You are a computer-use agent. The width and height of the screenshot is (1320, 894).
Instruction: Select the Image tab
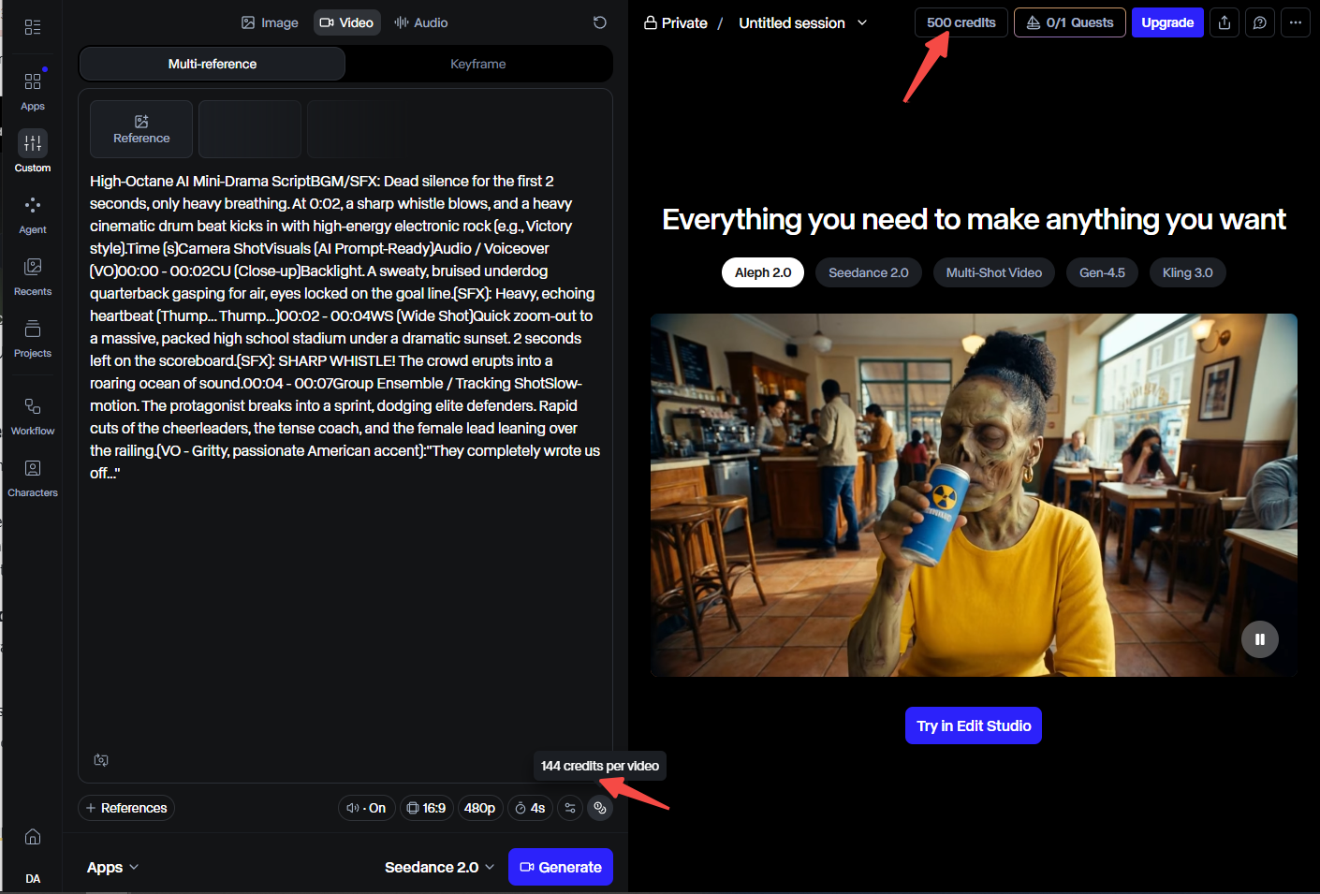(270, 22)
